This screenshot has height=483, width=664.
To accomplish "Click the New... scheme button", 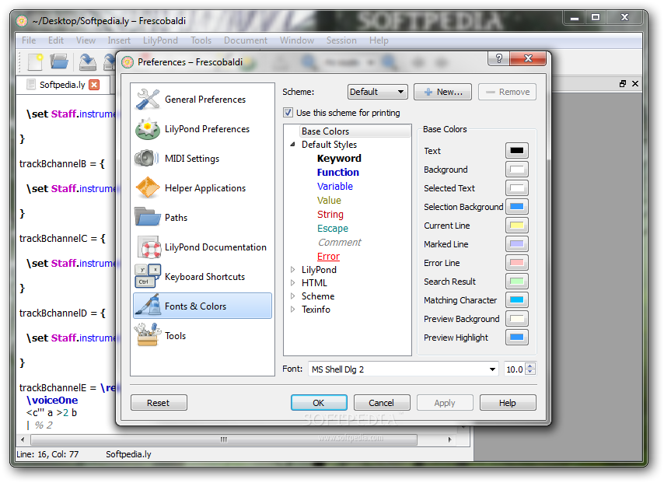I will pos(442,92).
